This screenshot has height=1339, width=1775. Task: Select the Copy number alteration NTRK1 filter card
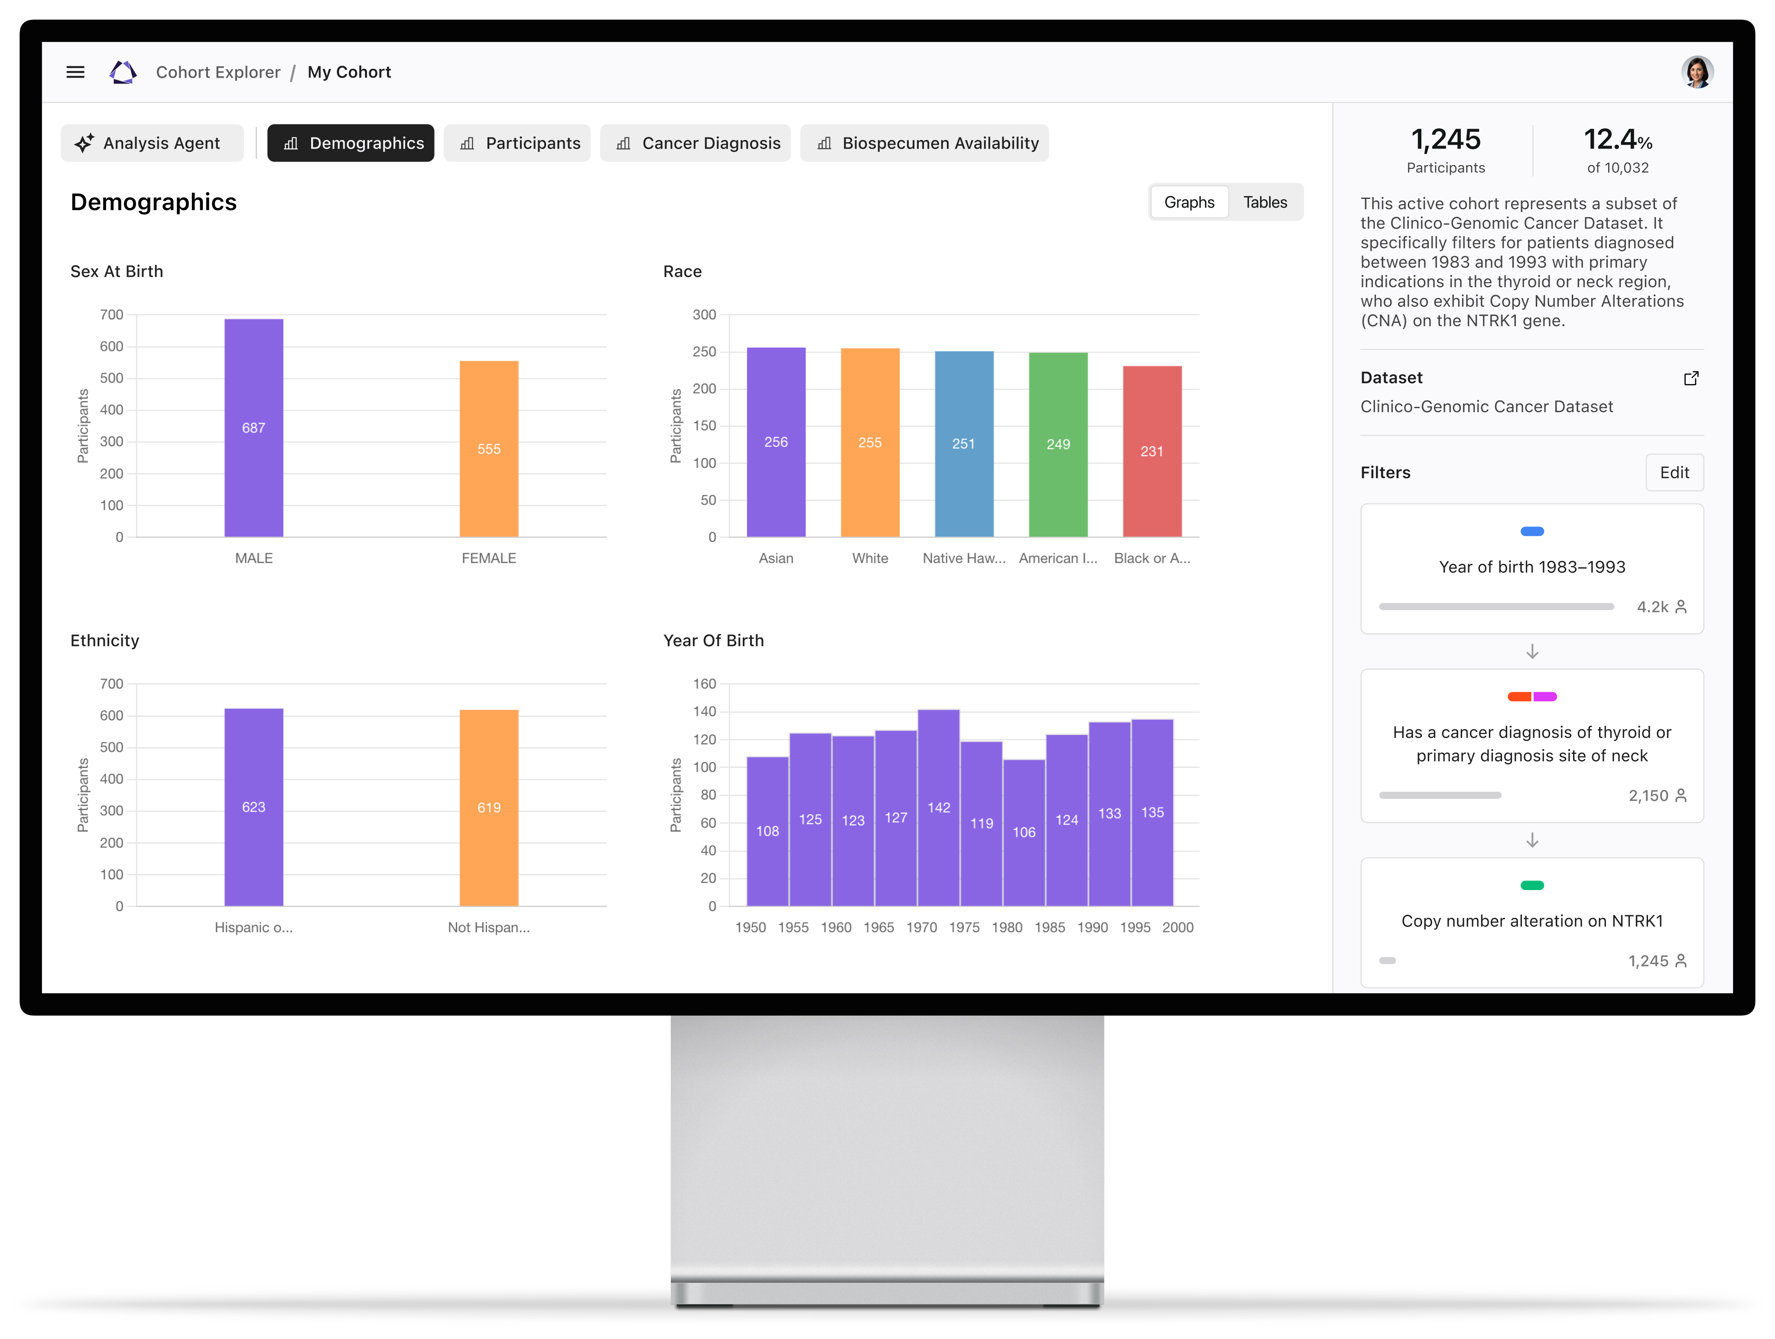point(1531,921)
